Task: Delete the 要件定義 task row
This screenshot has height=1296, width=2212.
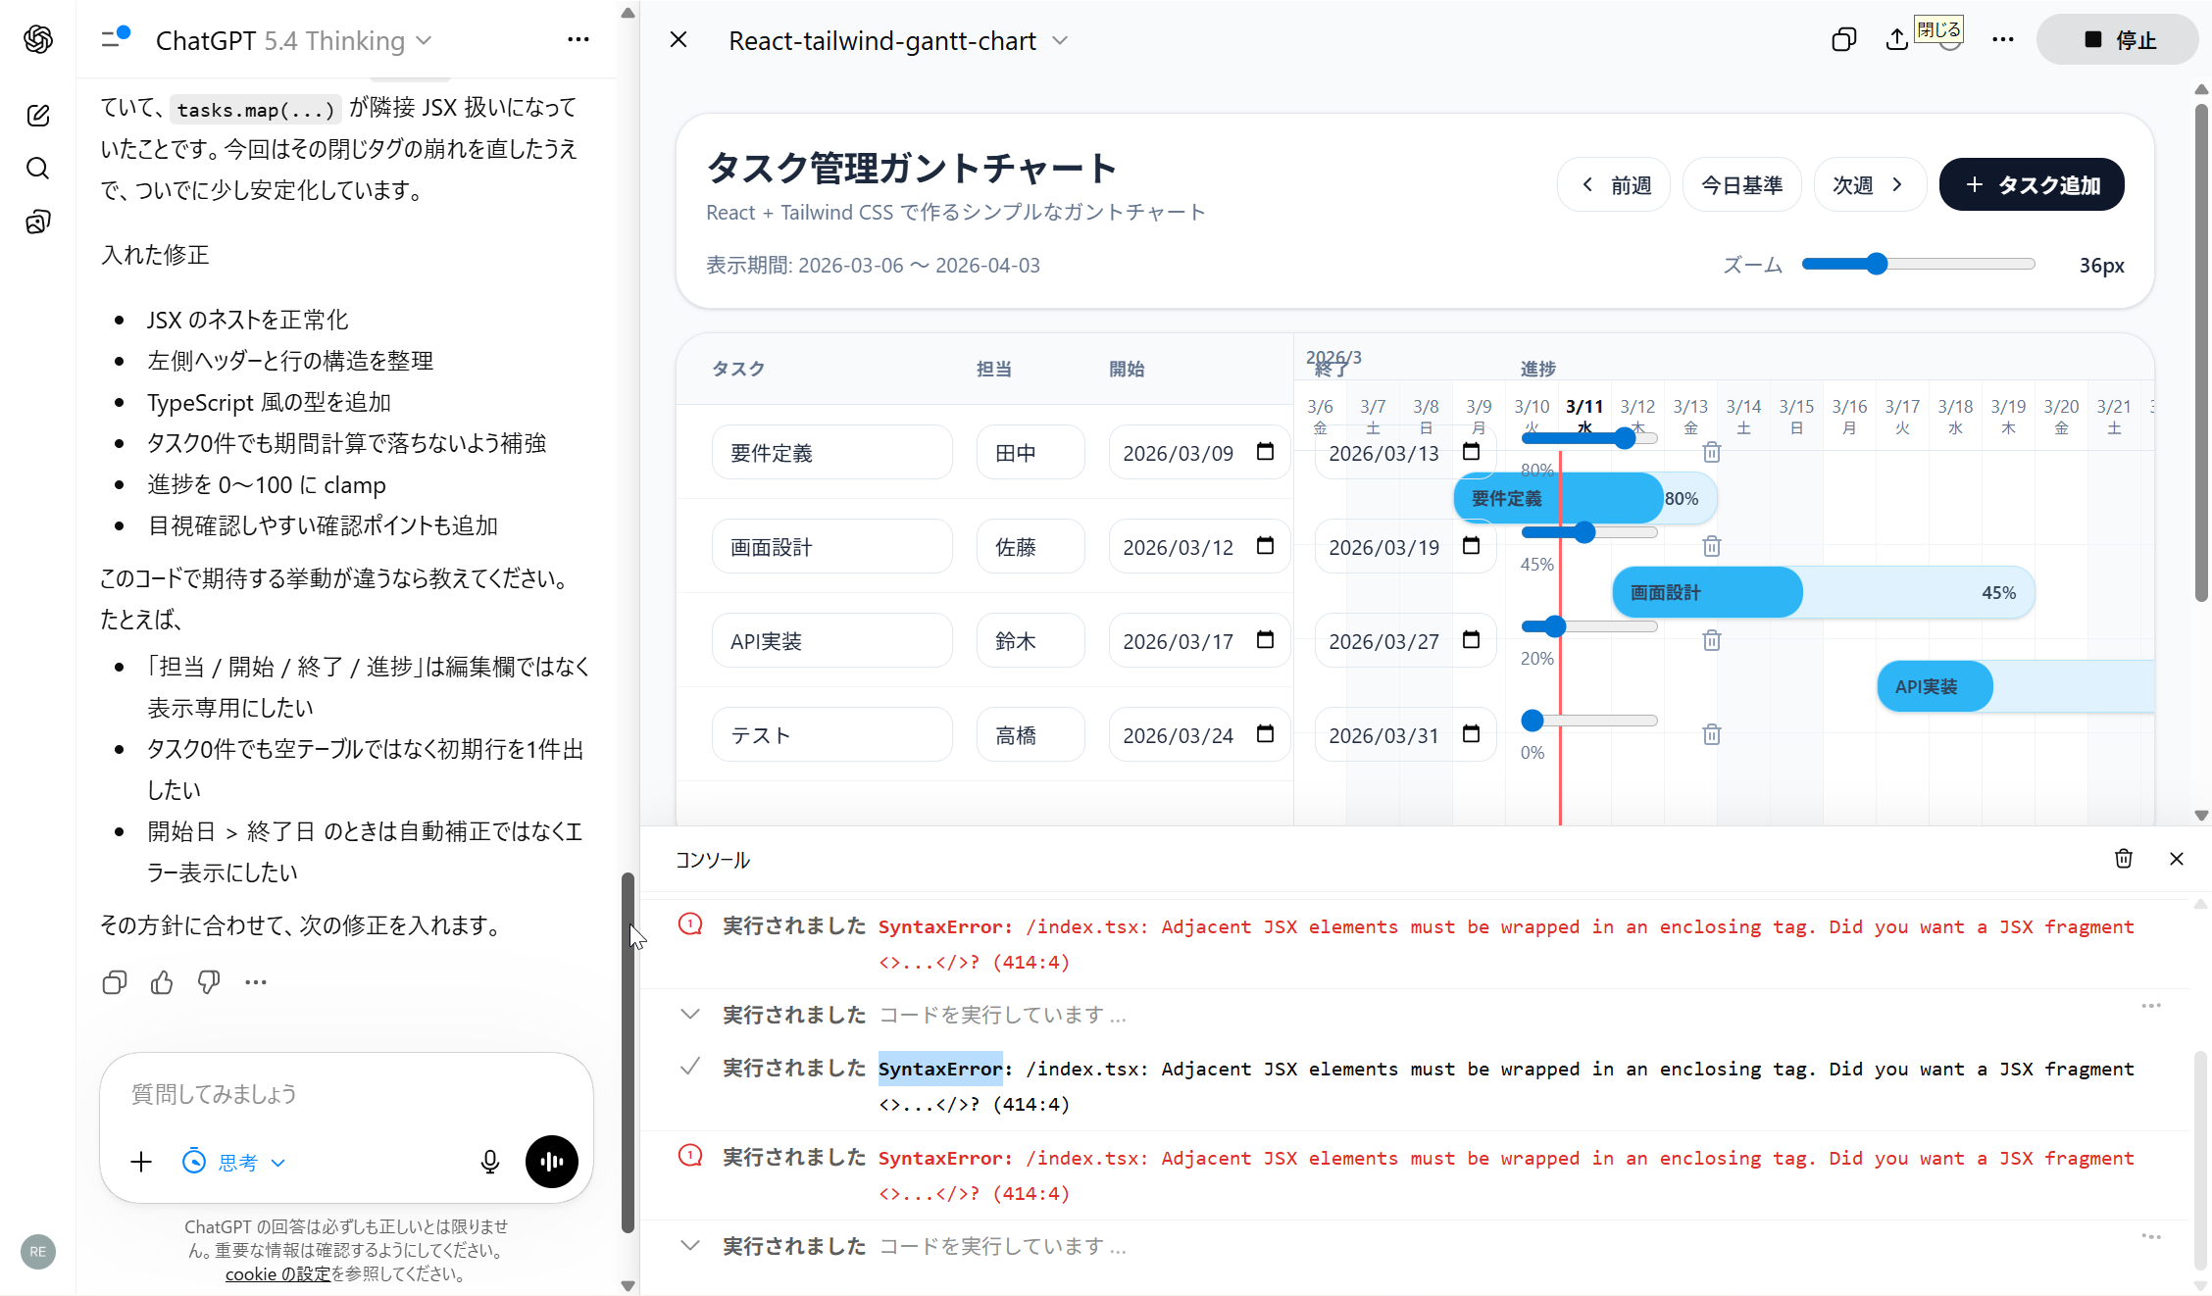Action: (1712, 452)
